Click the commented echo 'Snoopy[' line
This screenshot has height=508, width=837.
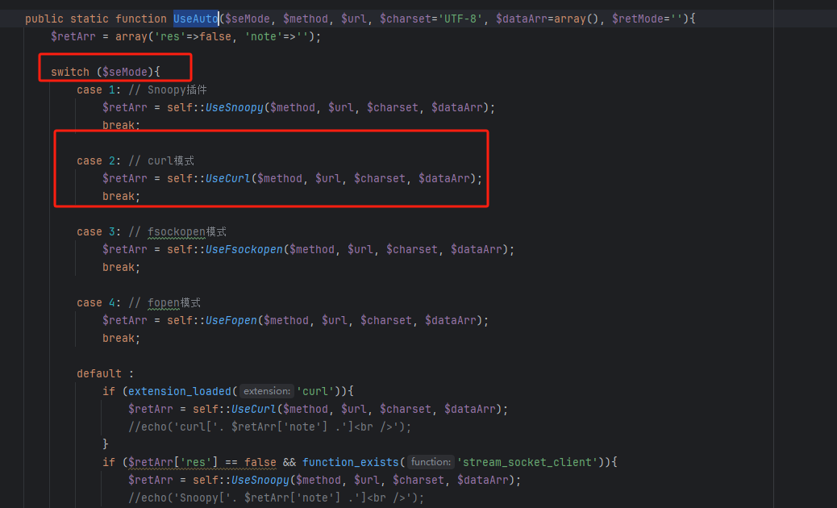pyautogui.click(x=276, y=498)
